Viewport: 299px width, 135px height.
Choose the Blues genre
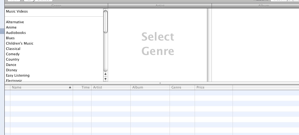point(10,38)
